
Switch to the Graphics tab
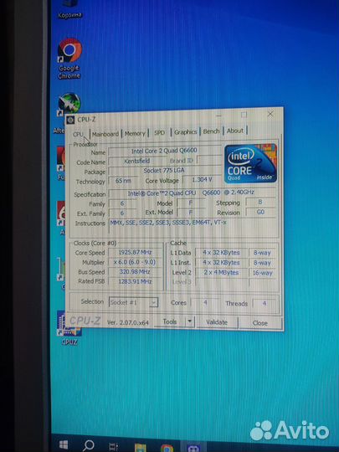(x=185, y=132)
